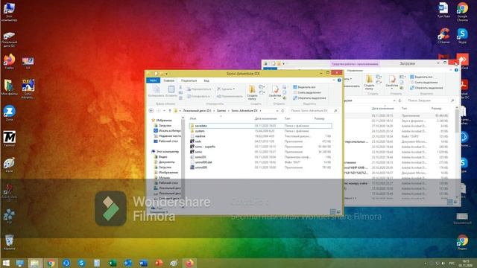Open This PC desktop icon
The height and width of the screenshot is (268, 477).
tap(9, 12)
